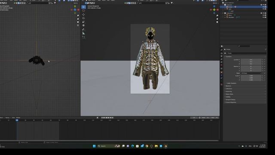Toggle viewport visibility of Collection
Image resolution: width=275 pixels, height=155 pixels.
pos(263,5)
